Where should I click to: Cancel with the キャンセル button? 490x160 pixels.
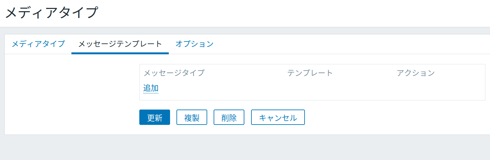tap(278, 118)
